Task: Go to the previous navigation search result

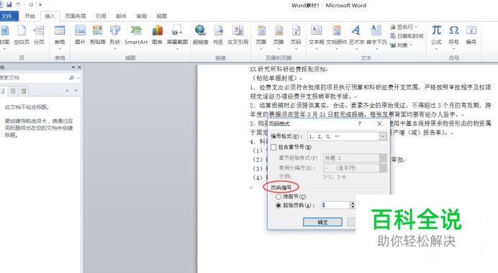Action: click(x=67, y=91)
